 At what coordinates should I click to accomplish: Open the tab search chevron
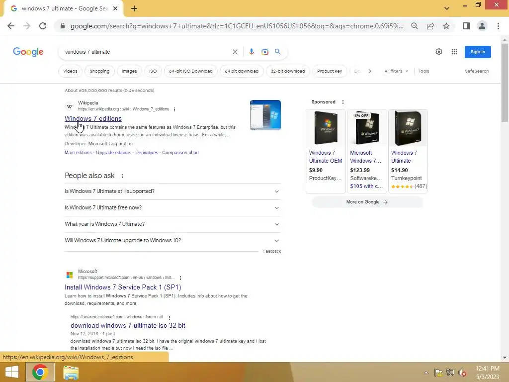447,8
